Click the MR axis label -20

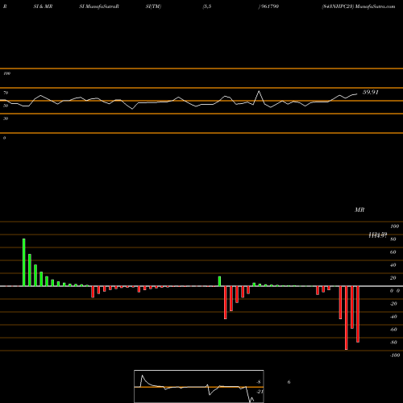click(393, 304)
